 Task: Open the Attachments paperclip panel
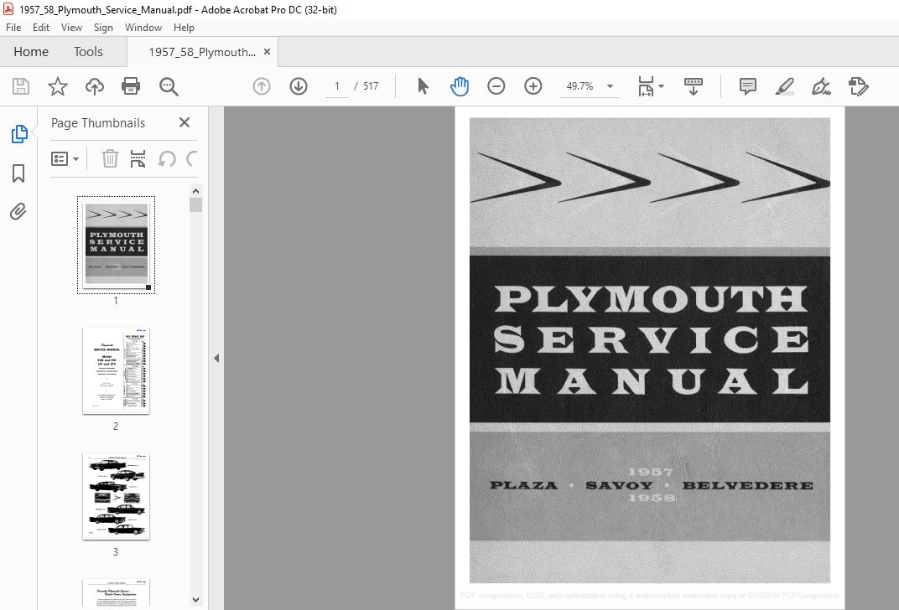pyautogui.click(x=18, y=212)
